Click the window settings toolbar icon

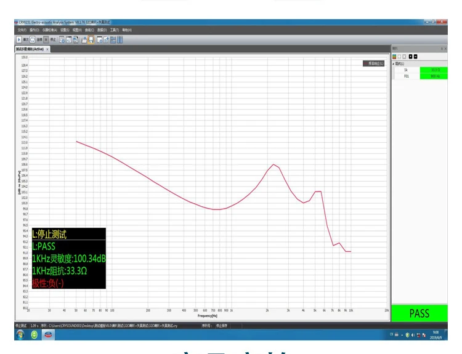point(100,40)
